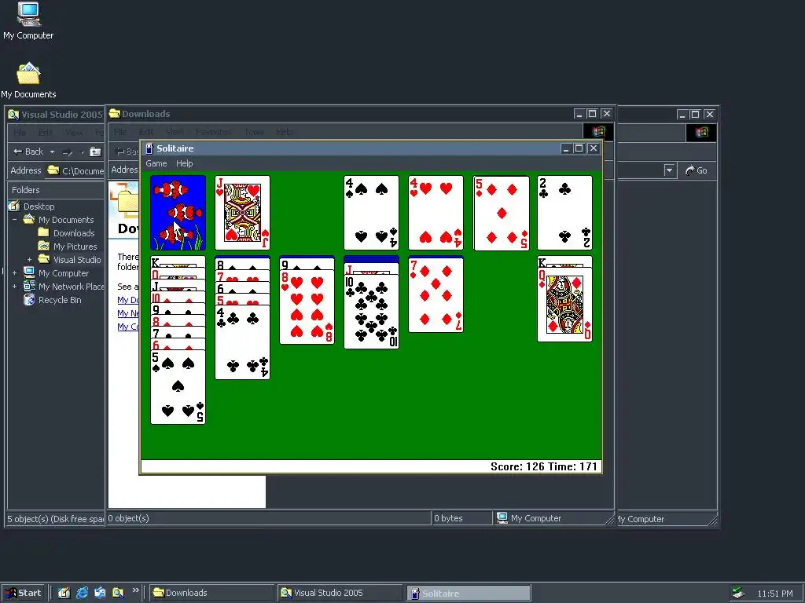Select the 10 of clubs tableau card
The width and height of the screenshot is (805, 603).
pos(371,312)
